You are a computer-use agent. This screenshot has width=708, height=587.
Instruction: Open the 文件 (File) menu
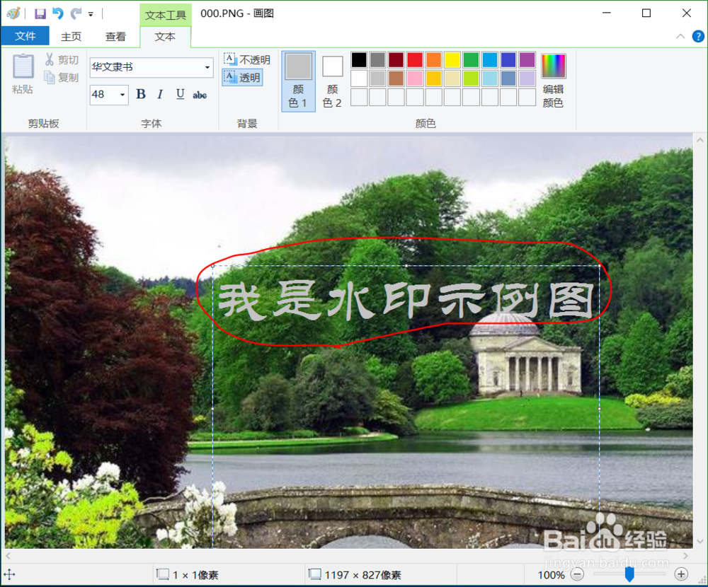pos(25,35)
